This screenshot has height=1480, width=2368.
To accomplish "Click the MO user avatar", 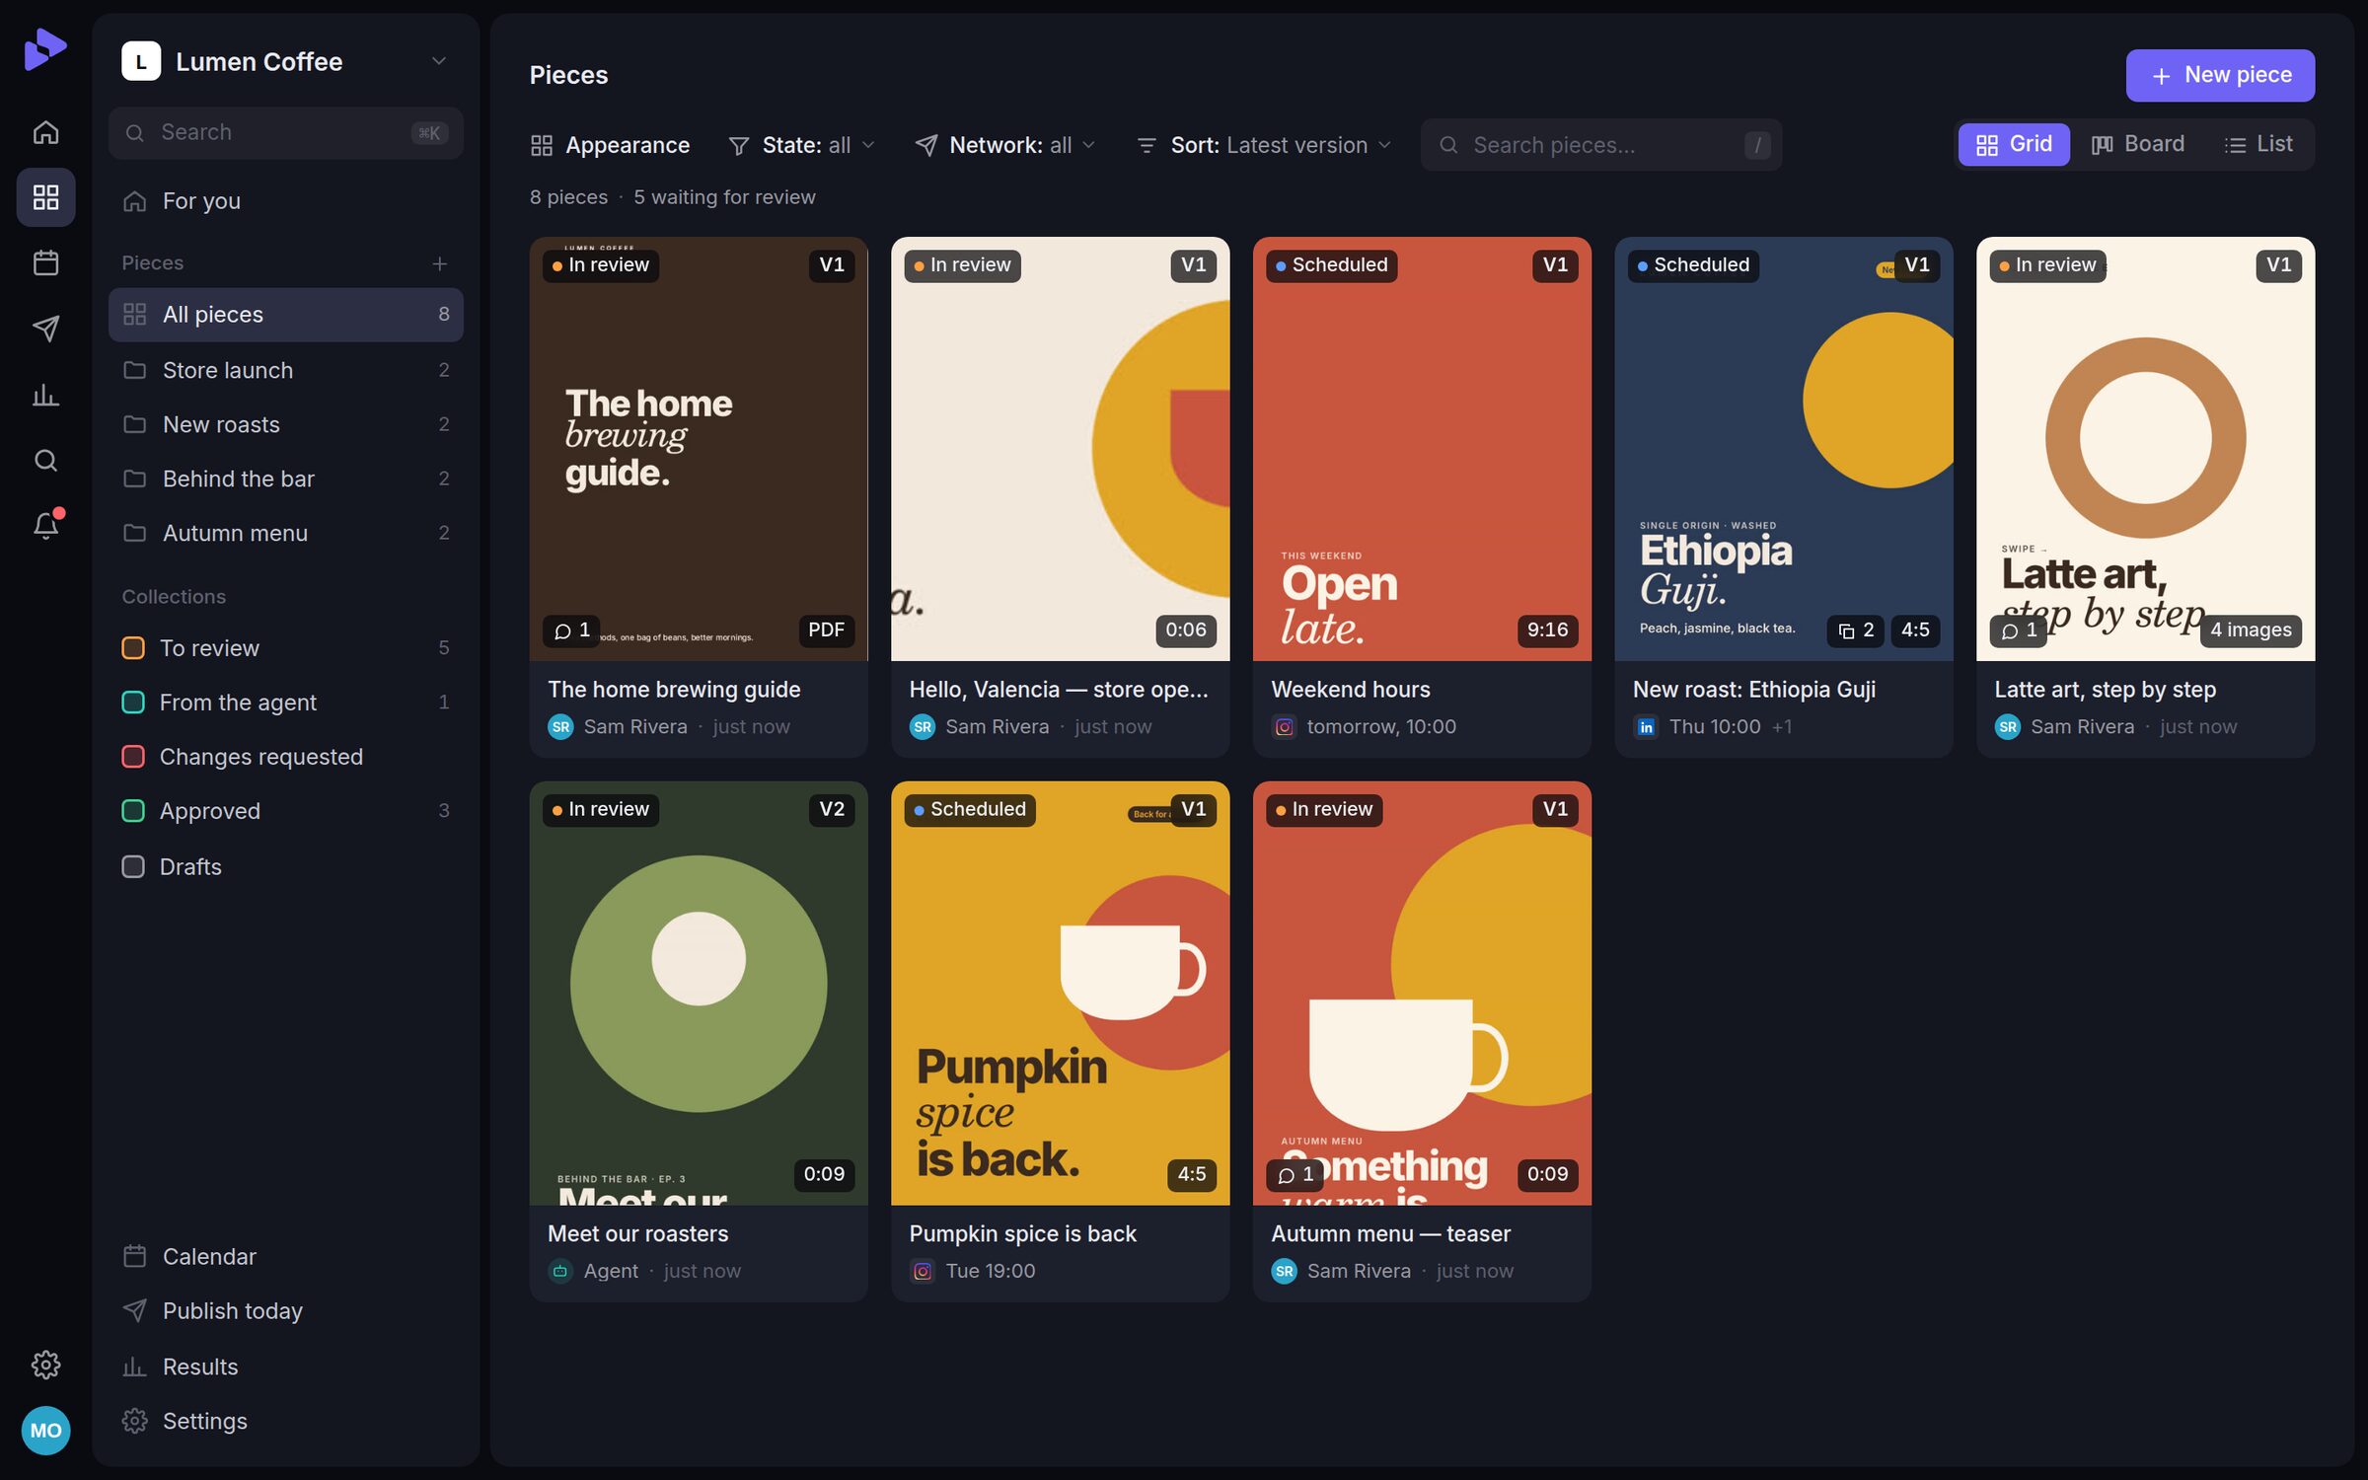I will point(45,1431).
